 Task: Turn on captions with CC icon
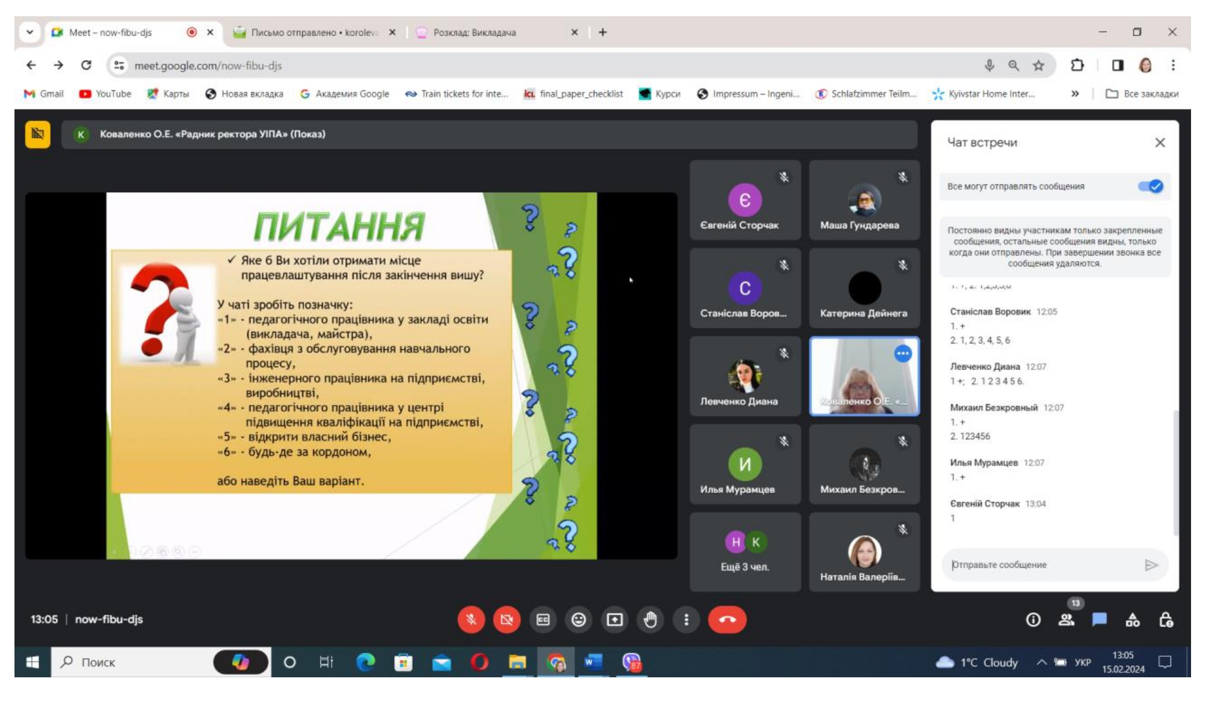coord(542,619)
